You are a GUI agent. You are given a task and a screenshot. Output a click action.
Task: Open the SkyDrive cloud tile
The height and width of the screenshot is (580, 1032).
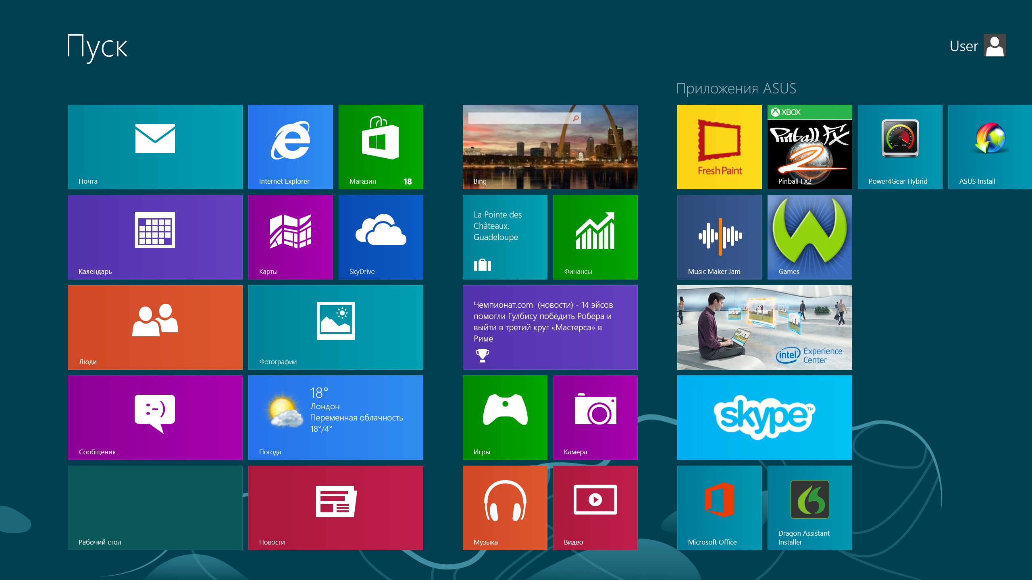[381, 237]
